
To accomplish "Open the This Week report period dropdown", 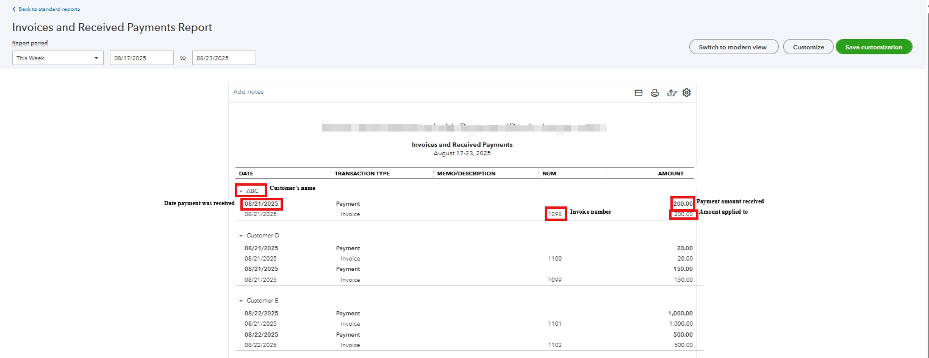I will 58,58.
